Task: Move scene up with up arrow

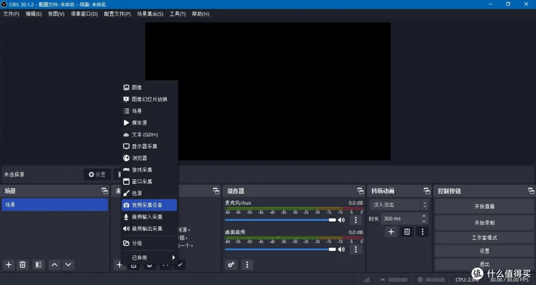Action: point(55,265)
